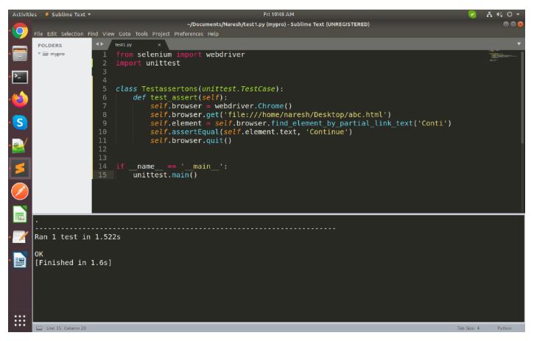Click line number 15 in gutter
This screenshot has width=534, height=341.
pos(102,175)
